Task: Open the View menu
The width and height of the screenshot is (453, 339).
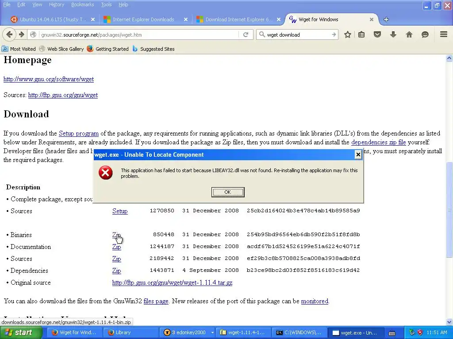Action: 37,4
